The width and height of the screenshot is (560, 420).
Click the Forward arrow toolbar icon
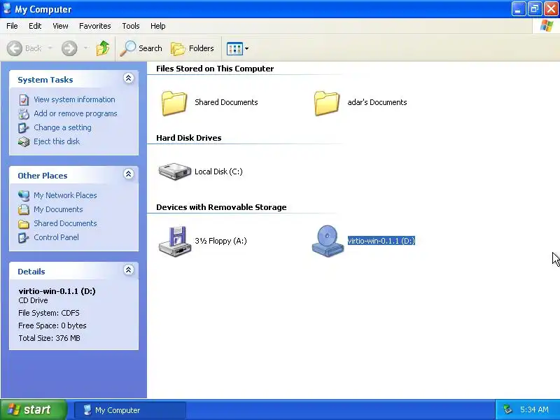pos(69,48)
